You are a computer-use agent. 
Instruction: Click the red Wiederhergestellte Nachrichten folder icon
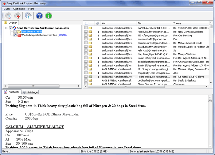(19, 35)
